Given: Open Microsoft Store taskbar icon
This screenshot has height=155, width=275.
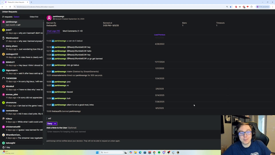Looking at the screenshot, I should coord(145,152).
